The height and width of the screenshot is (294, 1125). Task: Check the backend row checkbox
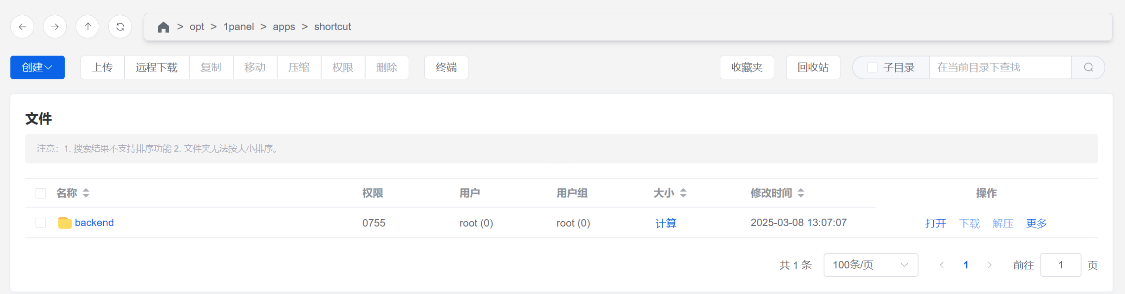41,223
